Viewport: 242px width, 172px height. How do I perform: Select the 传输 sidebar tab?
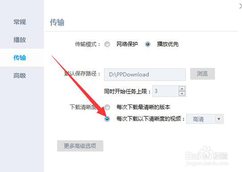click(20, 58)
